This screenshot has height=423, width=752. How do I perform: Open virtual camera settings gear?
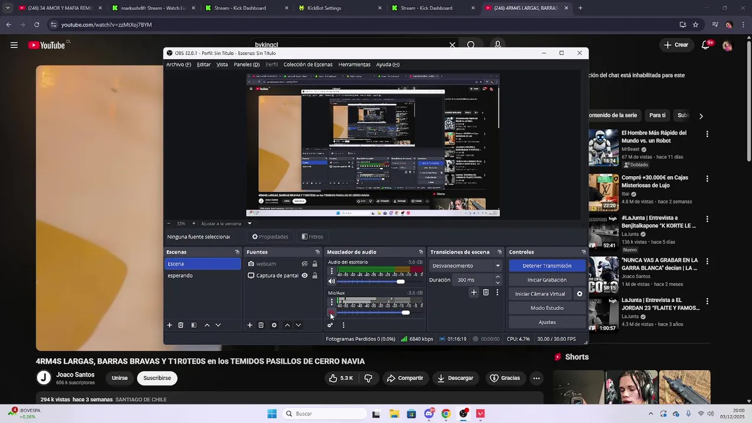click(579, 294)
